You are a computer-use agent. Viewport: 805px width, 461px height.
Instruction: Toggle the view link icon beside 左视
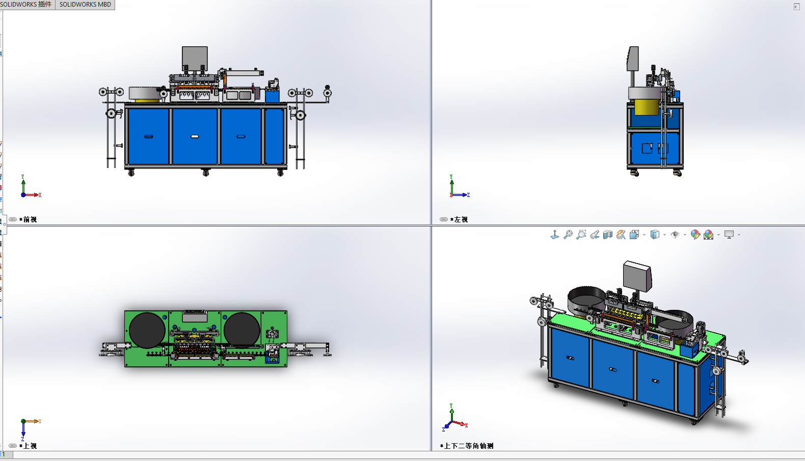point(444,219)
